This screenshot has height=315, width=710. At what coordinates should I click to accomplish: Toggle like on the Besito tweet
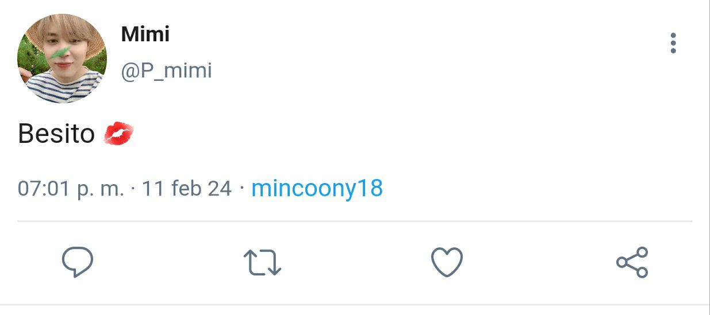tap(447, 262)
